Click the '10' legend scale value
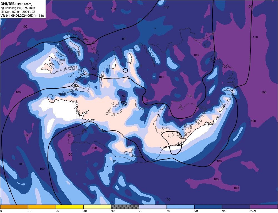 [x=29, y=211]
